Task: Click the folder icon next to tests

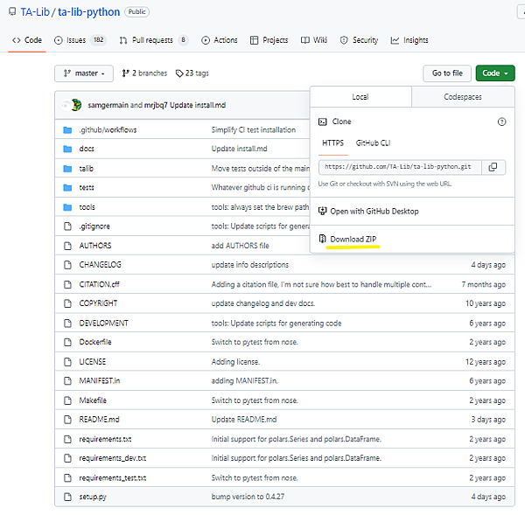Action: [x=67, y=188]
